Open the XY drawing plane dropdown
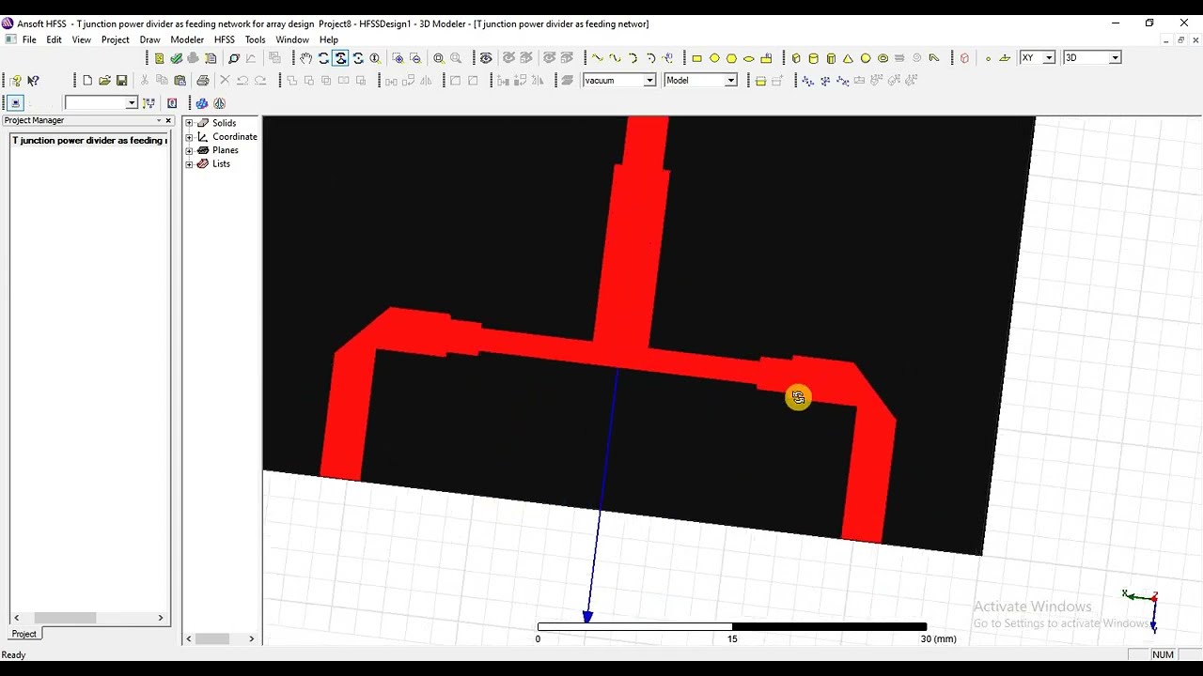The image size is (1203, 676). pyautogui.click(x=1049, y=58)
